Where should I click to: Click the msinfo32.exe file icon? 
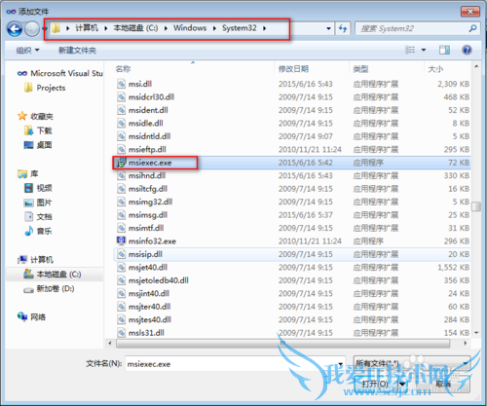pos(121,240)
